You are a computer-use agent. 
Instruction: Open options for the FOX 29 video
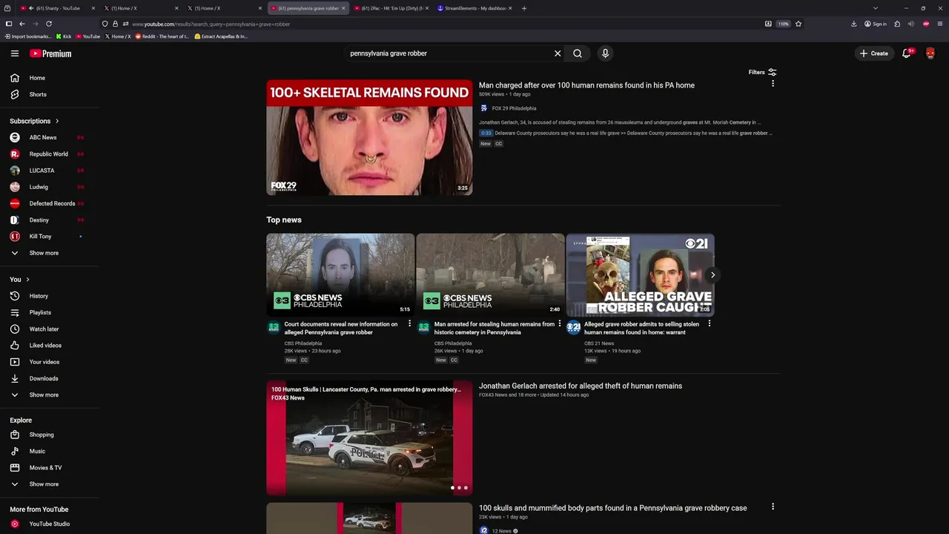pyautogui.click(x=773, y=84)
